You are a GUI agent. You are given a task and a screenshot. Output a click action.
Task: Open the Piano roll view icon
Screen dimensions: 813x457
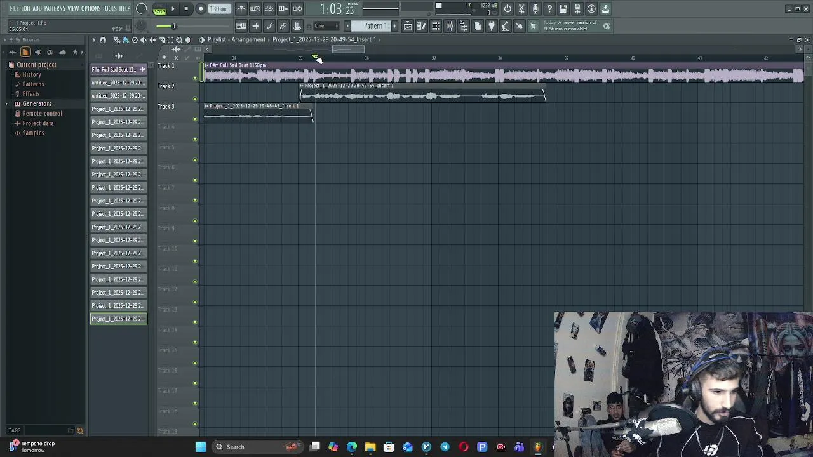(422, 26)
